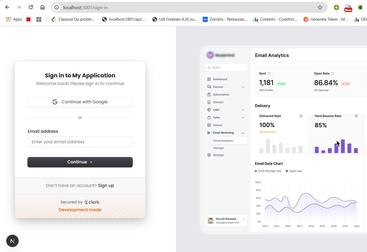Open the Email Analytics sidebar item
This screenshot has height=252, width=367.
coord(223,141)
